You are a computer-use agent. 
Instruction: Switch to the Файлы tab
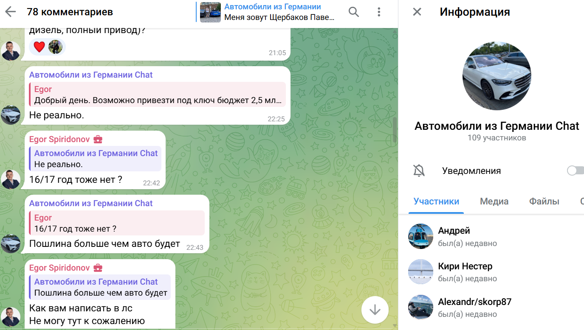point(544,201)
